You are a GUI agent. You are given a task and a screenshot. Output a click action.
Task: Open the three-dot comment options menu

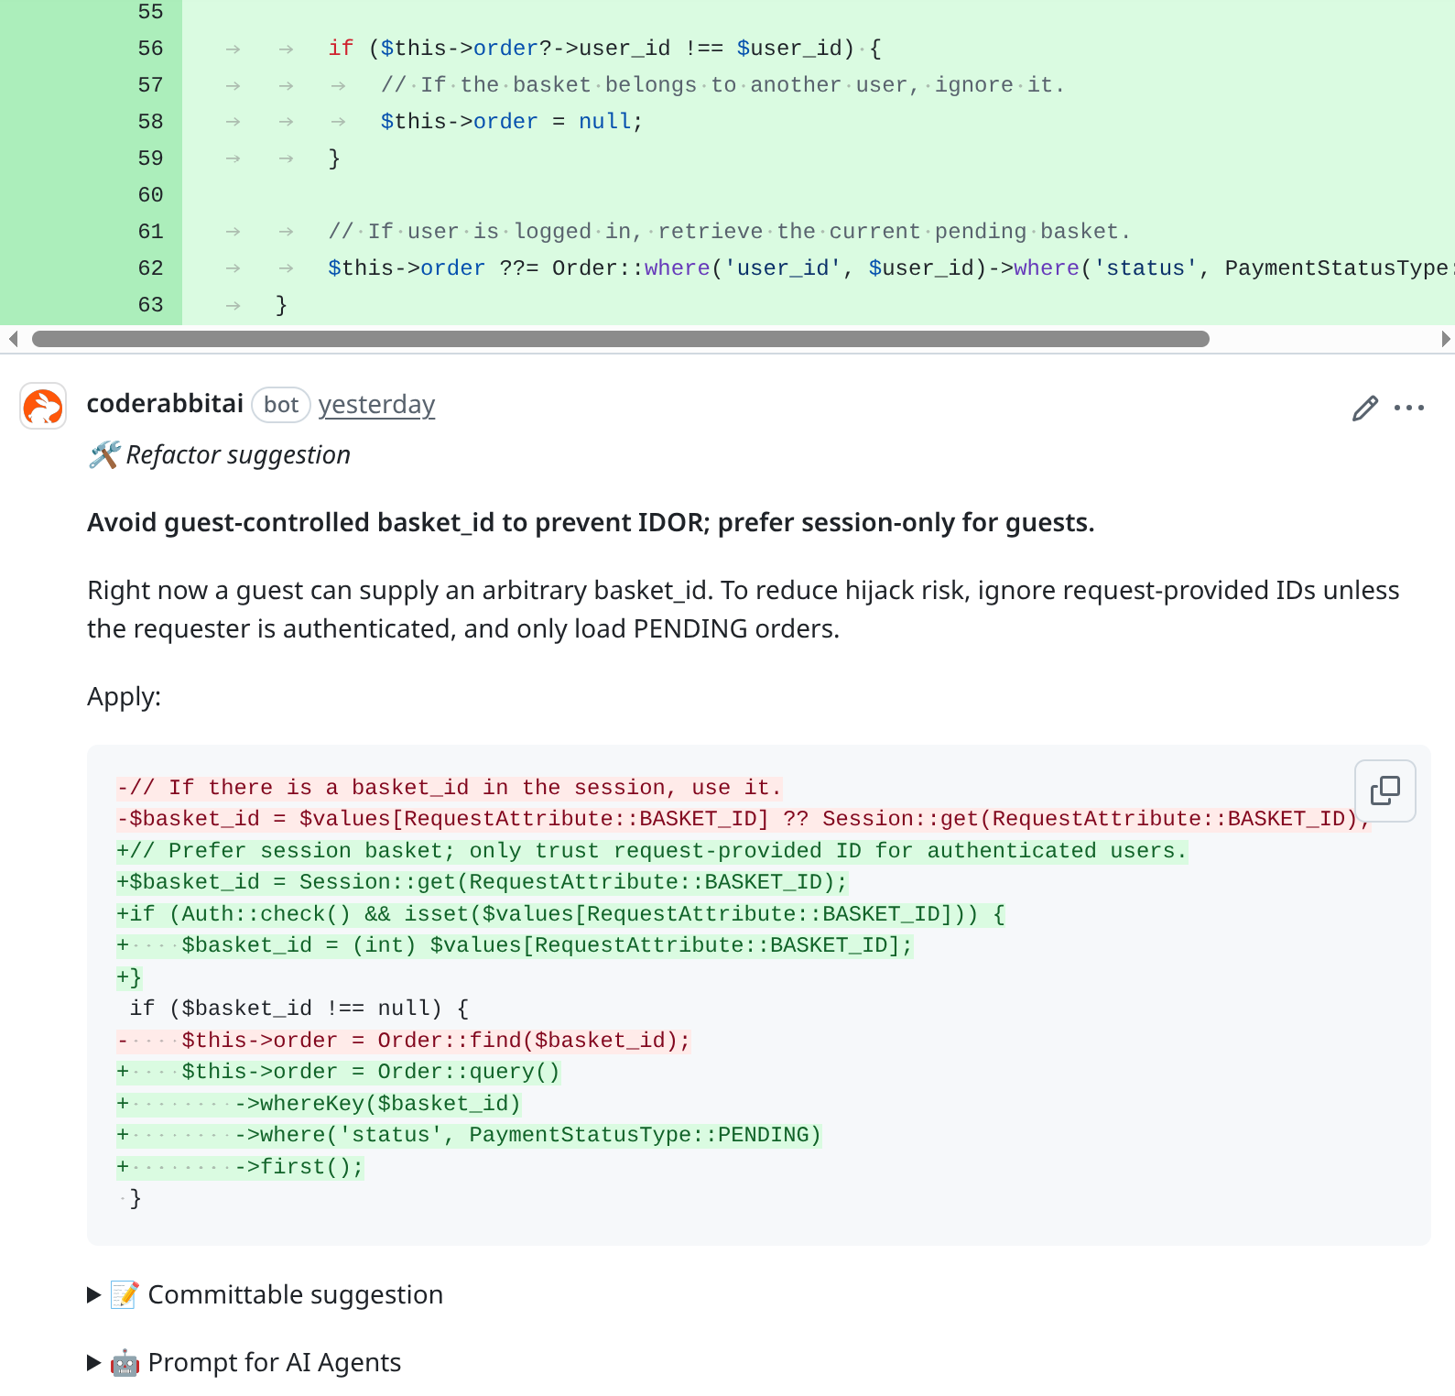(x=1409, y=408)
